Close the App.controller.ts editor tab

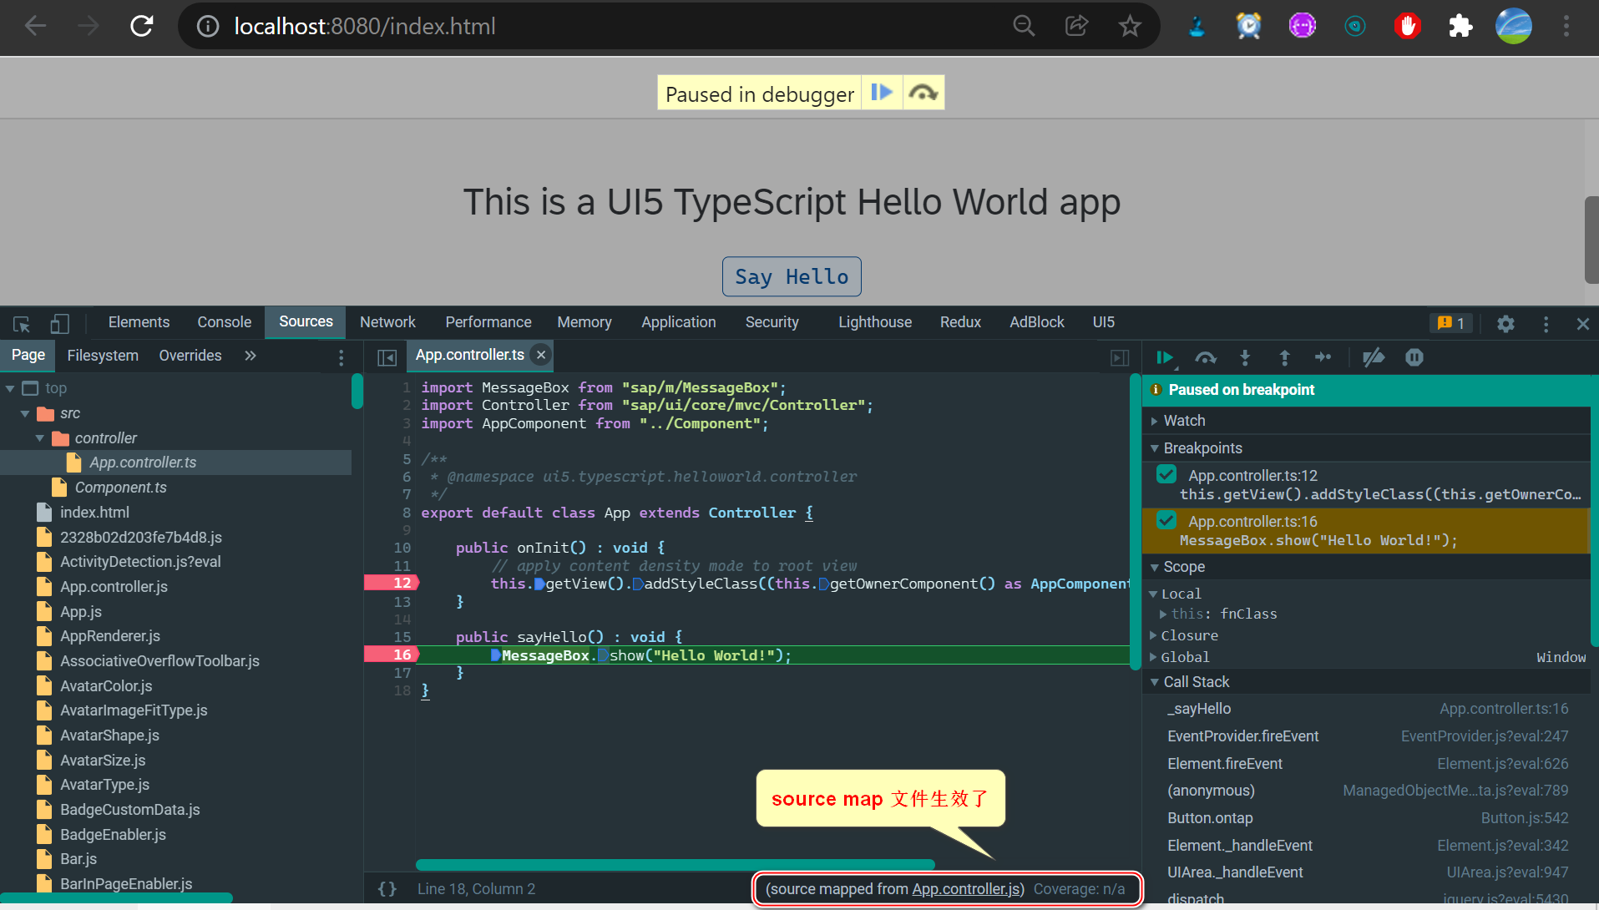point(541,355)
